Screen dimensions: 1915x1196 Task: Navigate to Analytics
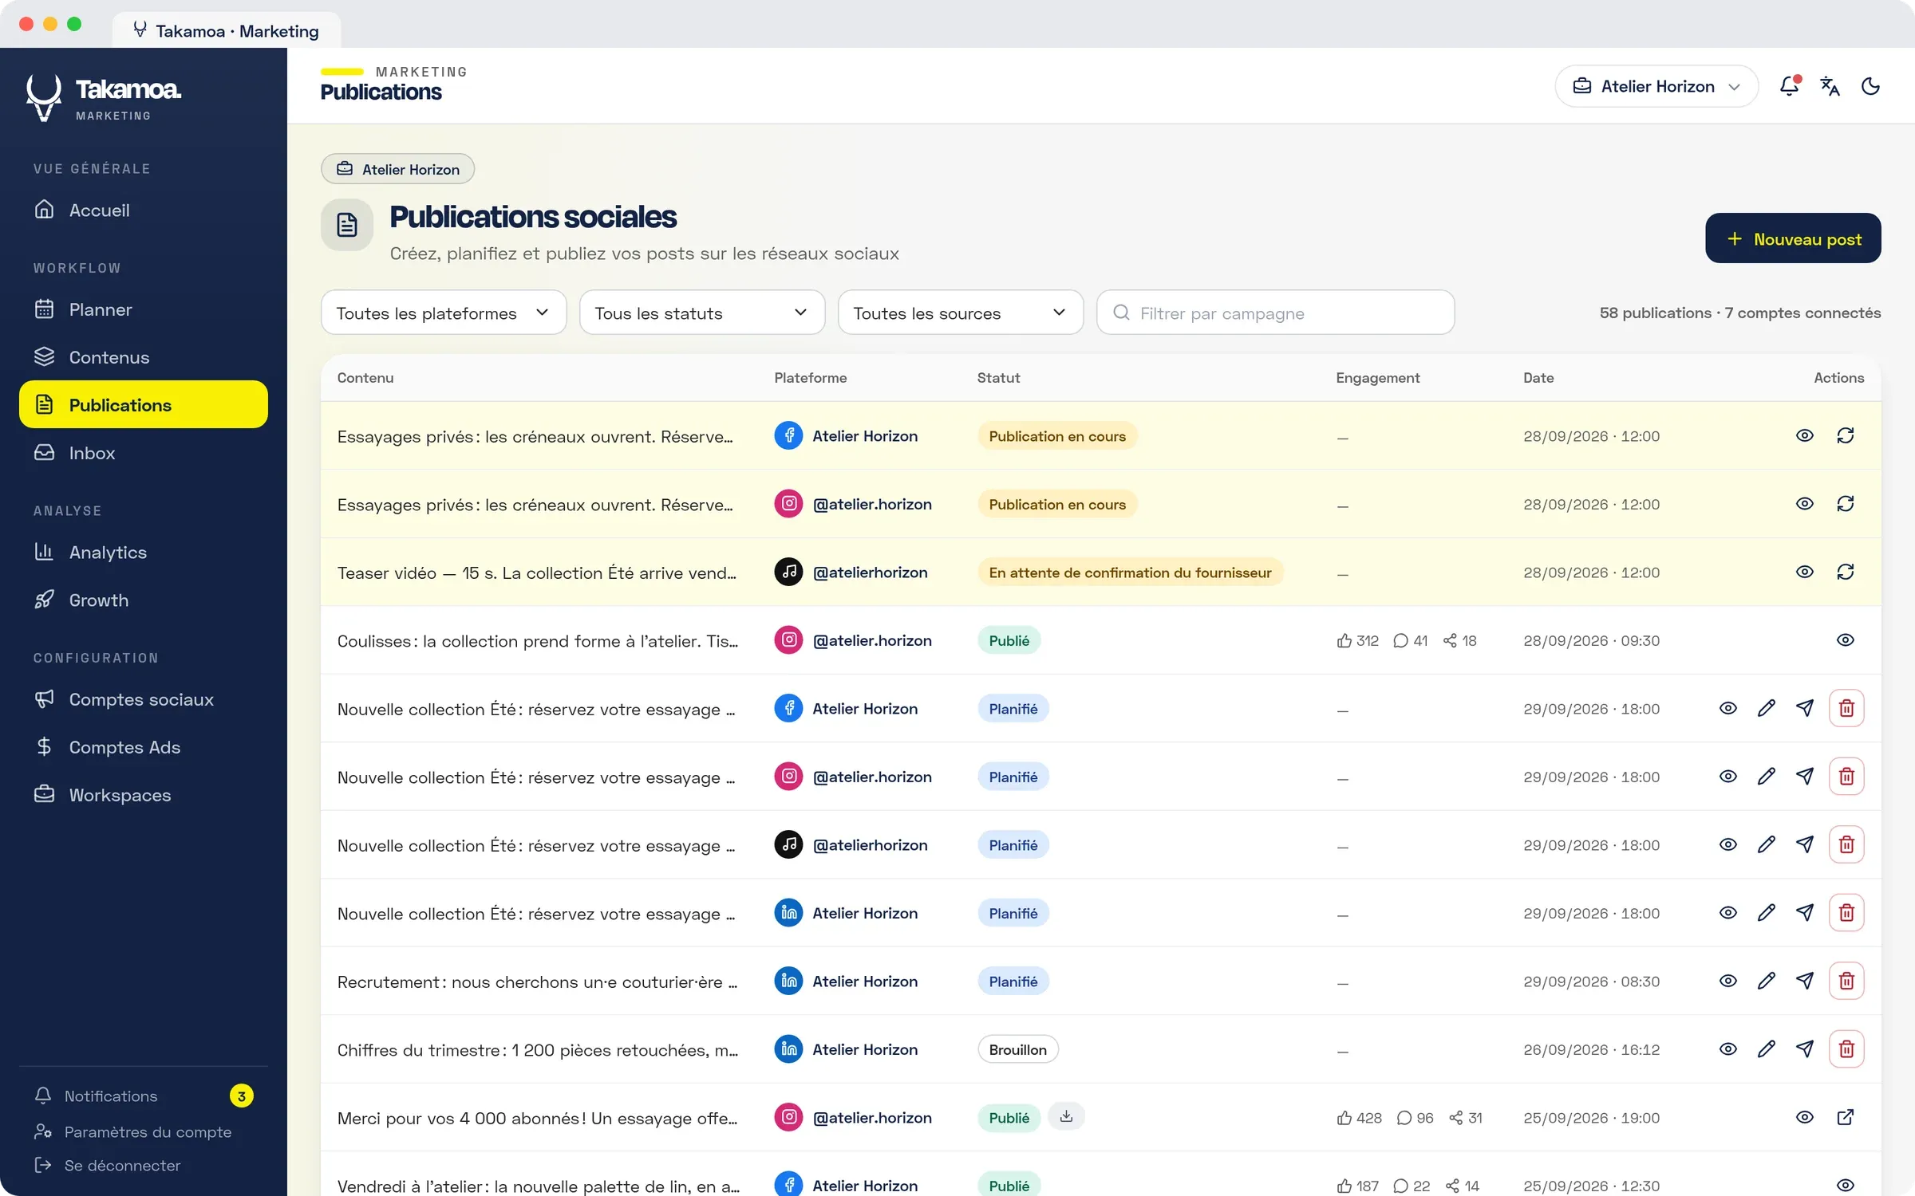point(144,553)
